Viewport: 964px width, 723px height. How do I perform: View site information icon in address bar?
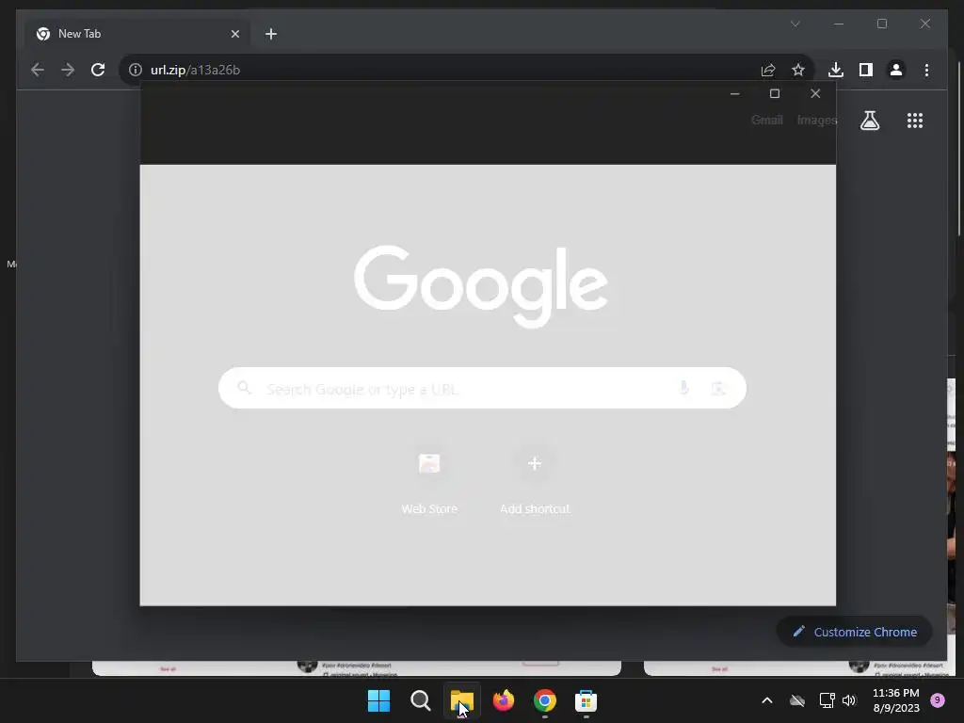136,70
